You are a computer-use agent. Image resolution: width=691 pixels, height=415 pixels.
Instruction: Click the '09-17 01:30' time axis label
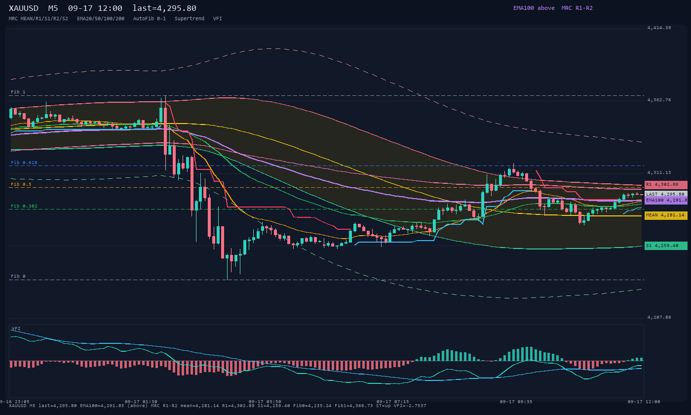point(141,402)
